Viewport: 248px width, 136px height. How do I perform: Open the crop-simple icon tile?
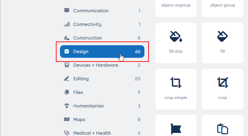[176, 88]
